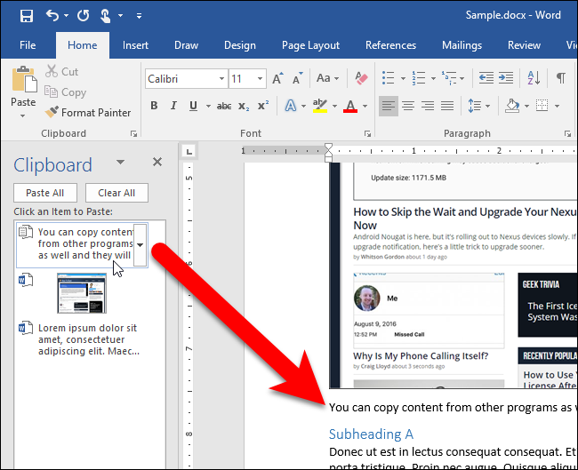This screenshot has width=578, height=470.
Task: Open font color dropdown arrow
Action: [x=365, y=106]
